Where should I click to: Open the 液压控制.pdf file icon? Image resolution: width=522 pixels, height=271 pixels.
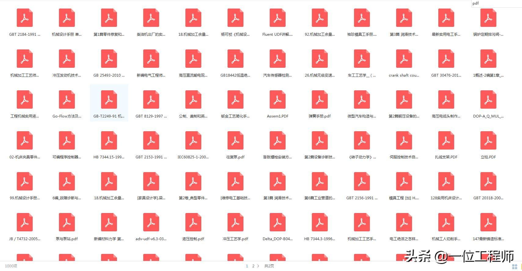(x=193, y=222)
